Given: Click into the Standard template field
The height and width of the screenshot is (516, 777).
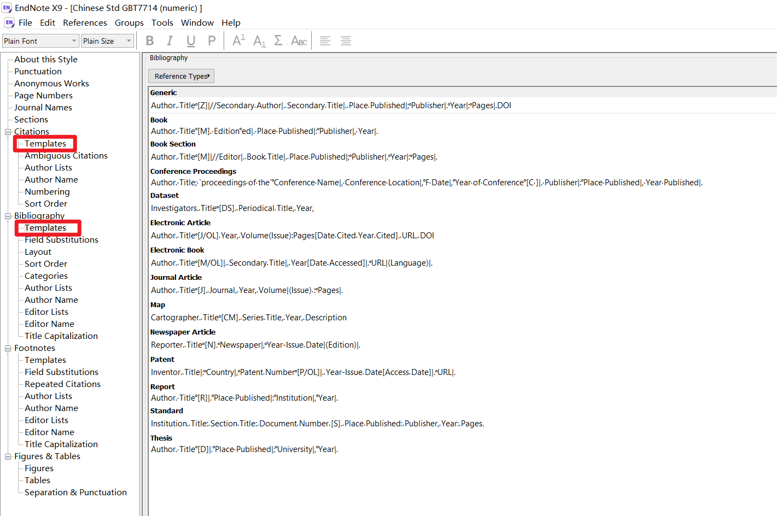Looking at the screenshot, I should pyautogui.click(x=463, y=424).
